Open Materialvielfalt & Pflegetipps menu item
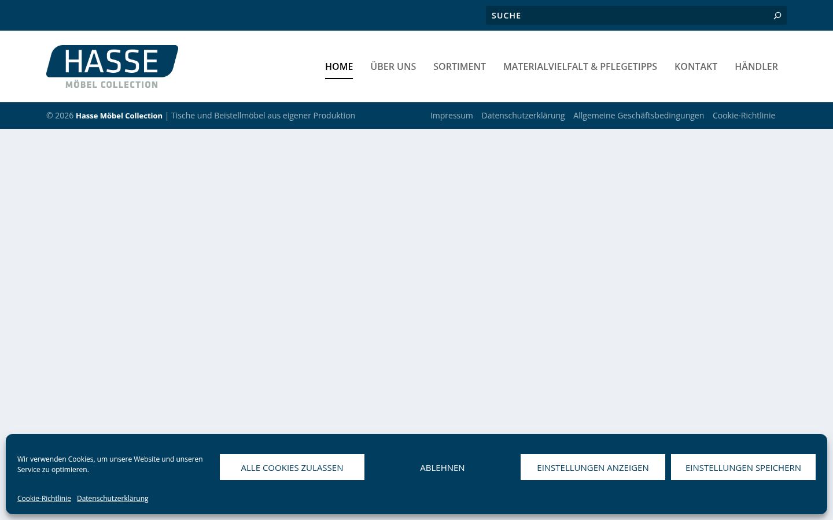This screenshot has height=520, width=833. coord(580,66)
